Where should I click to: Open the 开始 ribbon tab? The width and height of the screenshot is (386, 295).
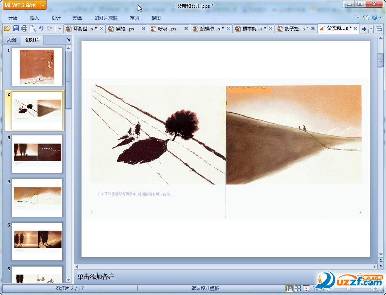tap(13, 18)
